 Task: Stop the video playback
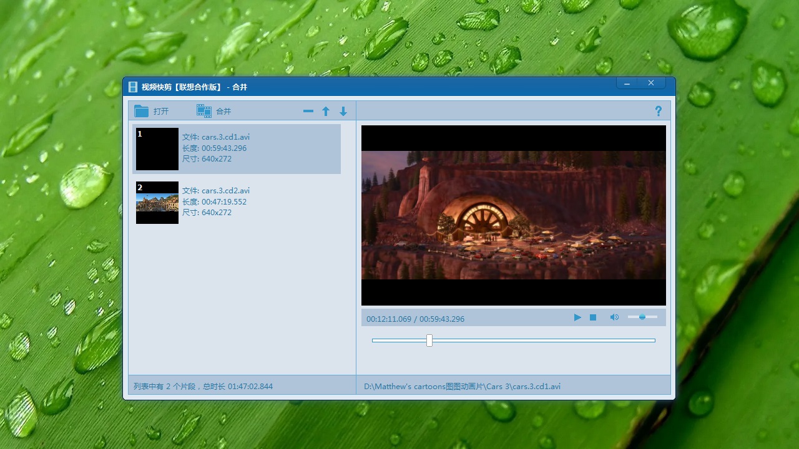point(593,317)
